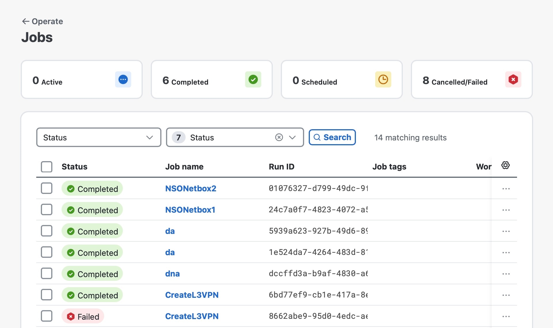The image size is (553, 328).
Task: Click the Run ID column header
Action: coord(282,167)
